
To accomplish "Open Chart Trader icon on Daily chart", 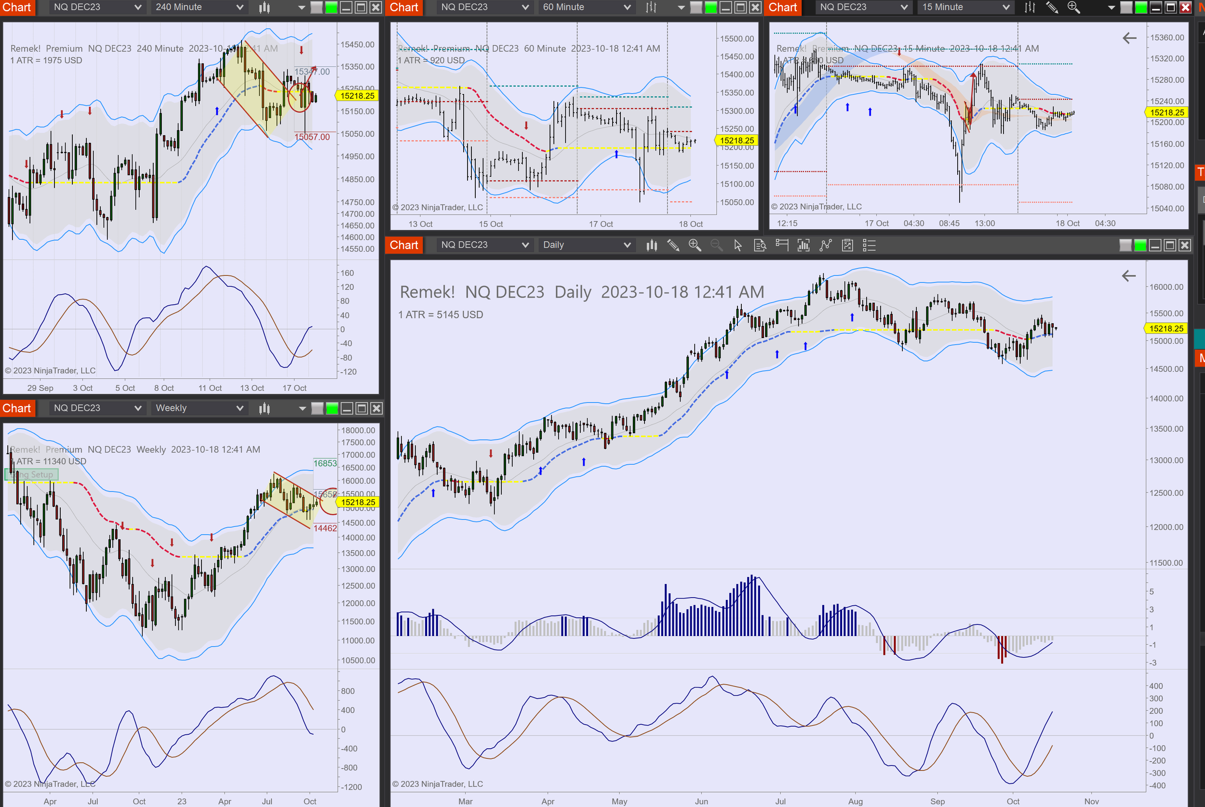I will 781,246.
